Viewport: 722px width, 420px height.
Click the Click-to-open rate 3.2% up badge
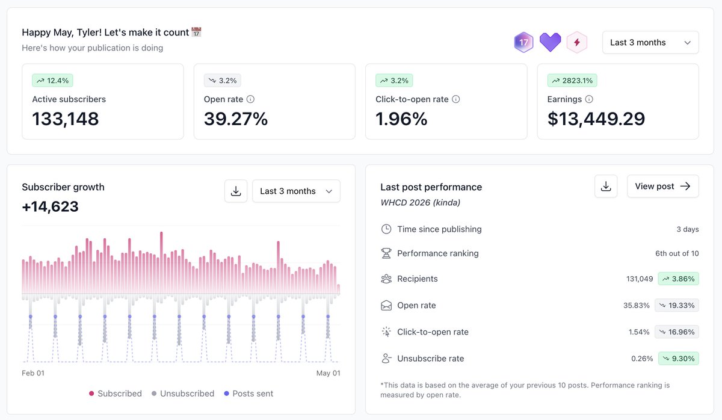point(394,81)
